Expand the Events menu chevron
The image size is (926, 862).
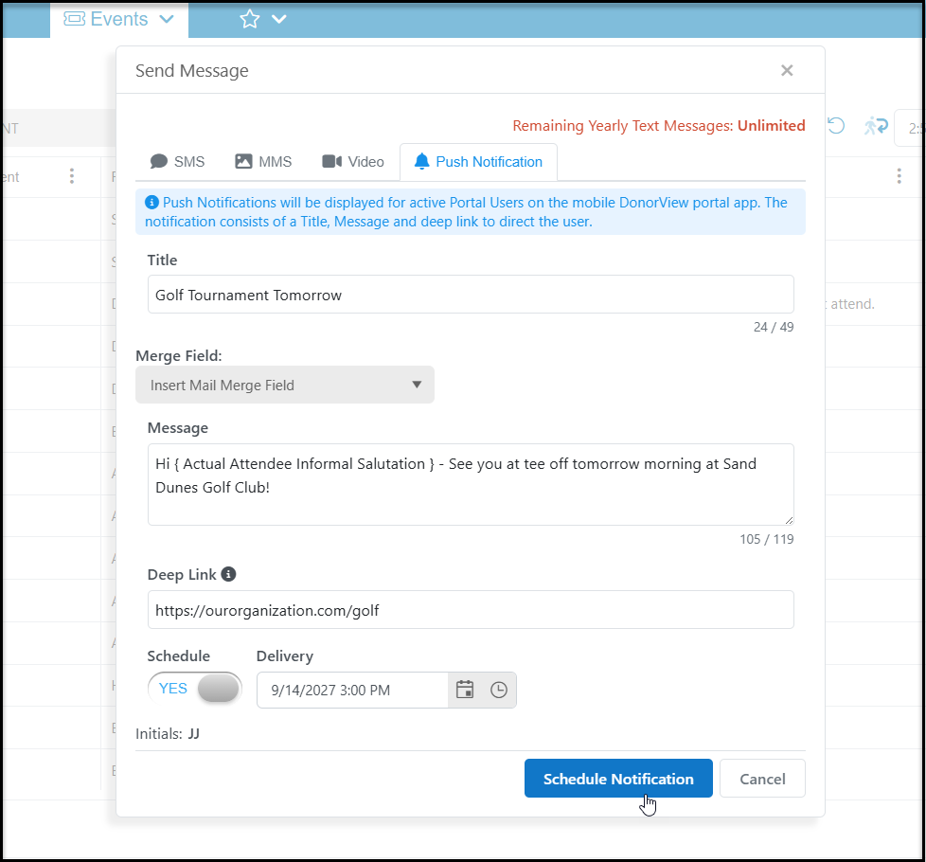(167, 19)
